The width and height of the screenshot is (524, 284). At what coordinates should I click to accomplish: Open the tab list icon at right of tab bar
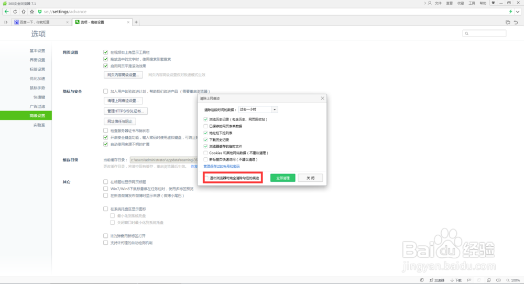click(508, 23)
